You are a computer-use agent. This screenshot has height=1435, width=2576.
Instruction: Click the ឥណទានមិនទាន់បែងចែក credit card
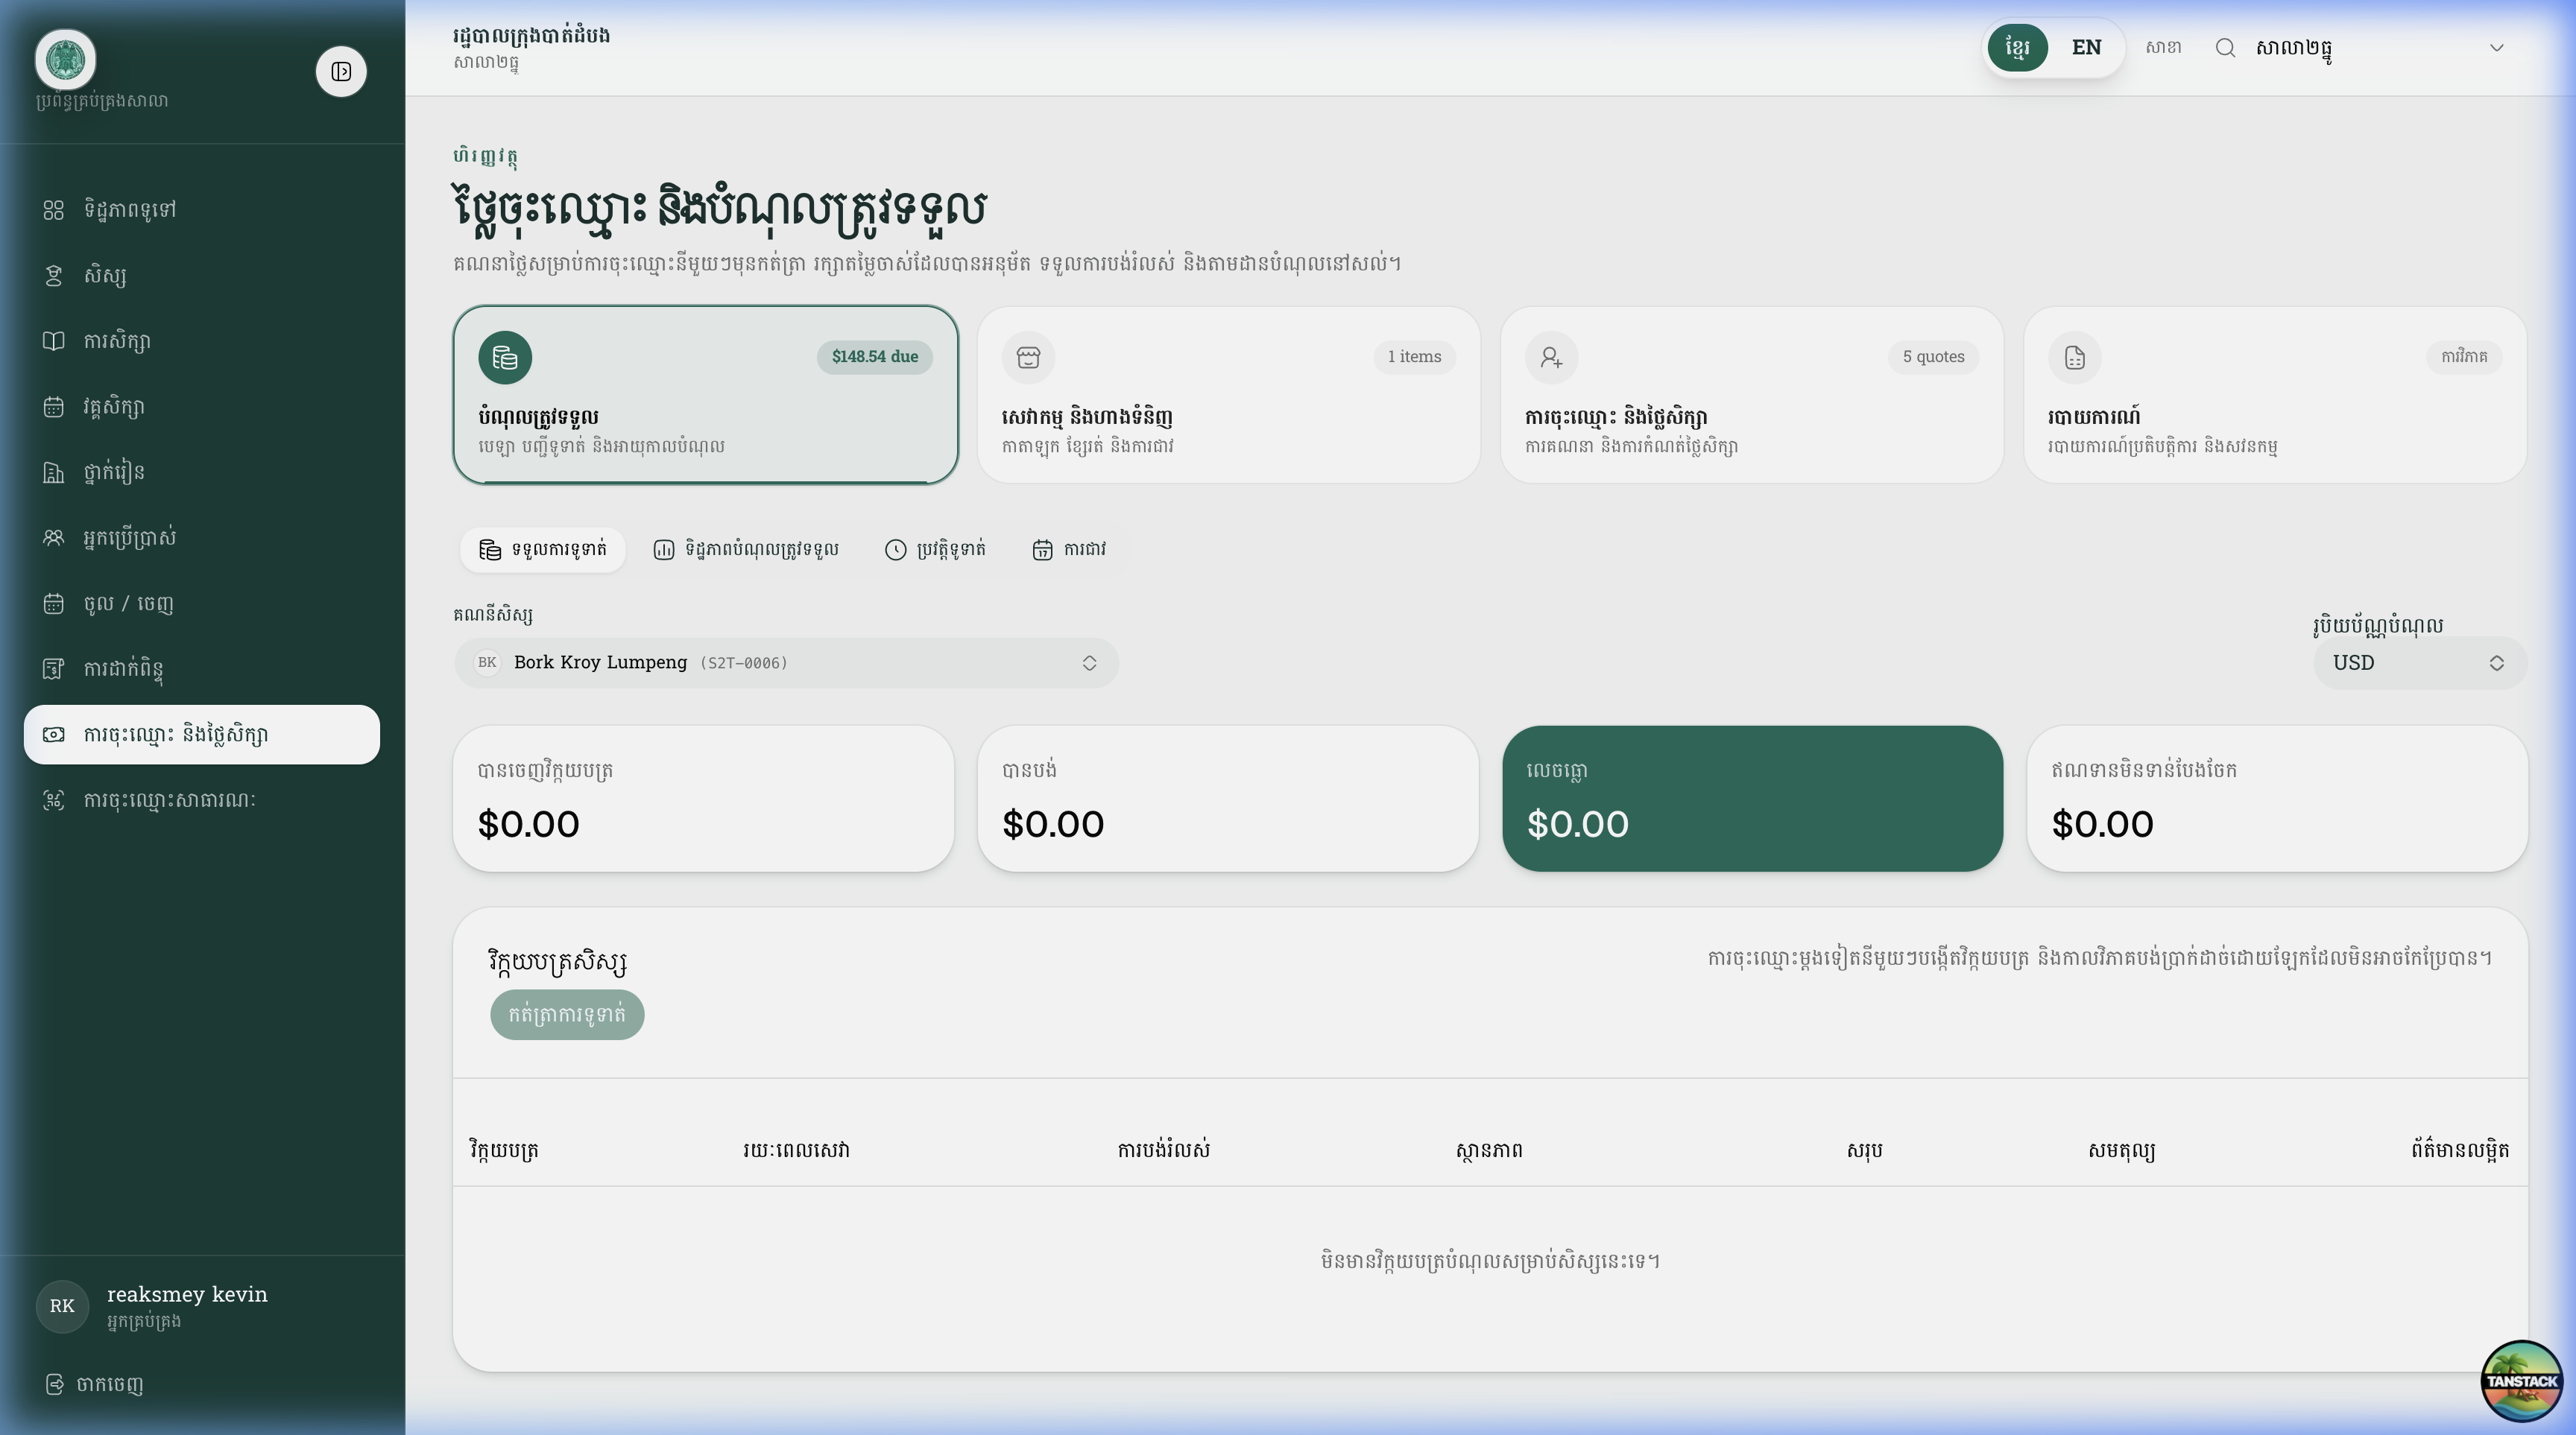[2277, 799]
